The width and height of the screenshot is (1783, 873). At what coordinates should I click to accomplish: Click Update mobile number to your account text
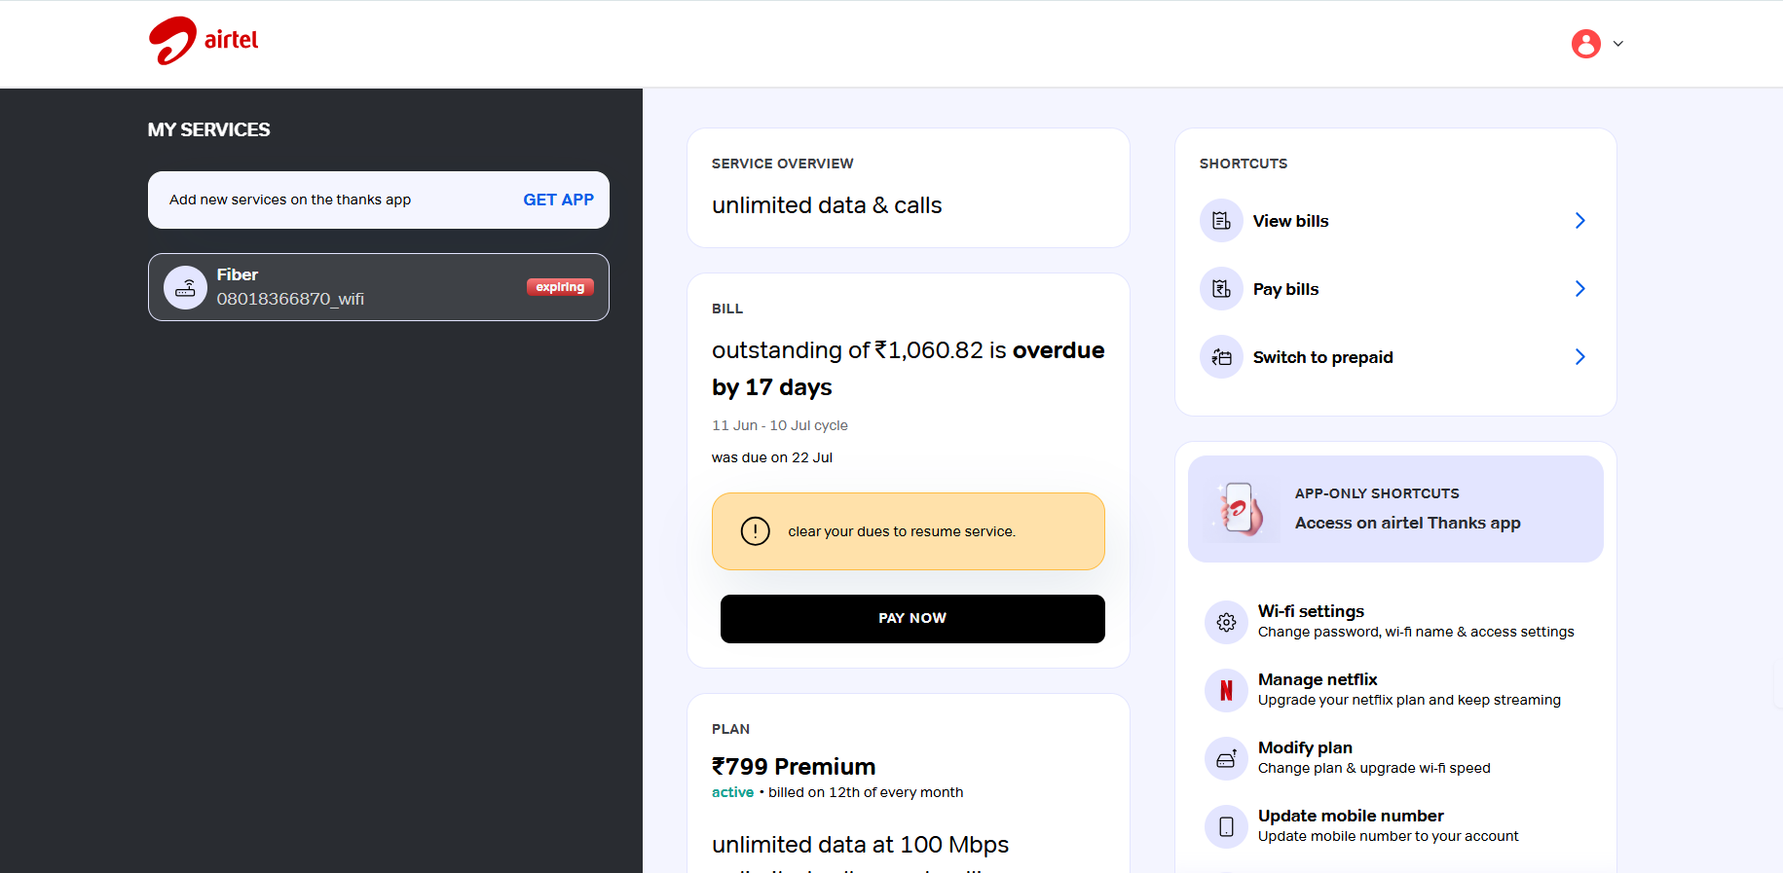pos(1388,836)
